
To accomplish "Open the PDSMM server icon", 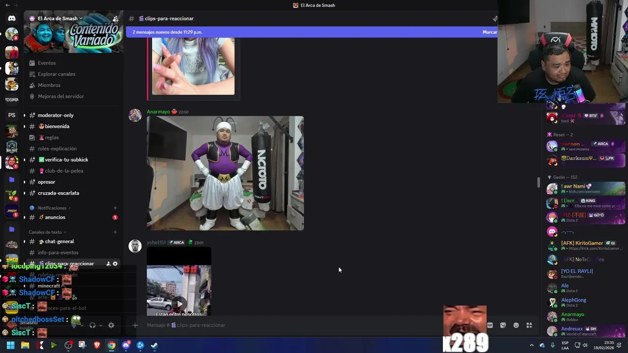I will pyautogui.click(x=12, y=100).
